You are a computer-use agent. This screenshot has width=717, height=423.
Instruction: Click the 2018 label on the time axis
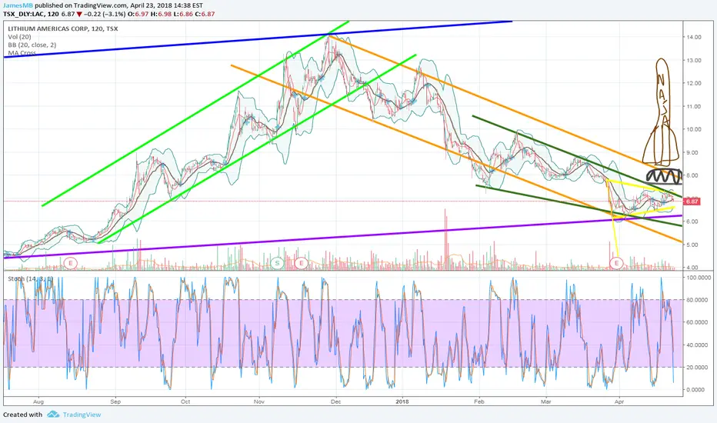point(402,402)
